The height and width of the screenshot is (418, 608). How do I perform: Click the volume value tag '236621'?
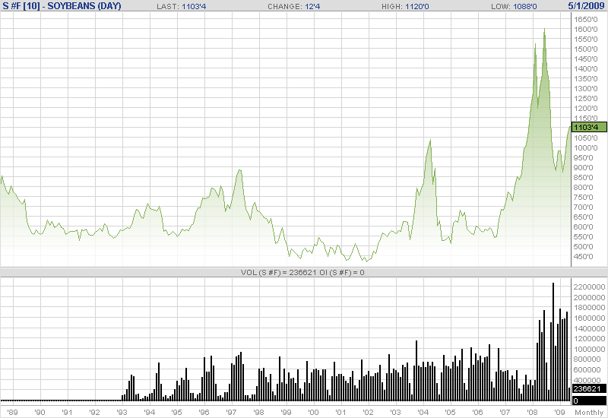pos(589,388)
